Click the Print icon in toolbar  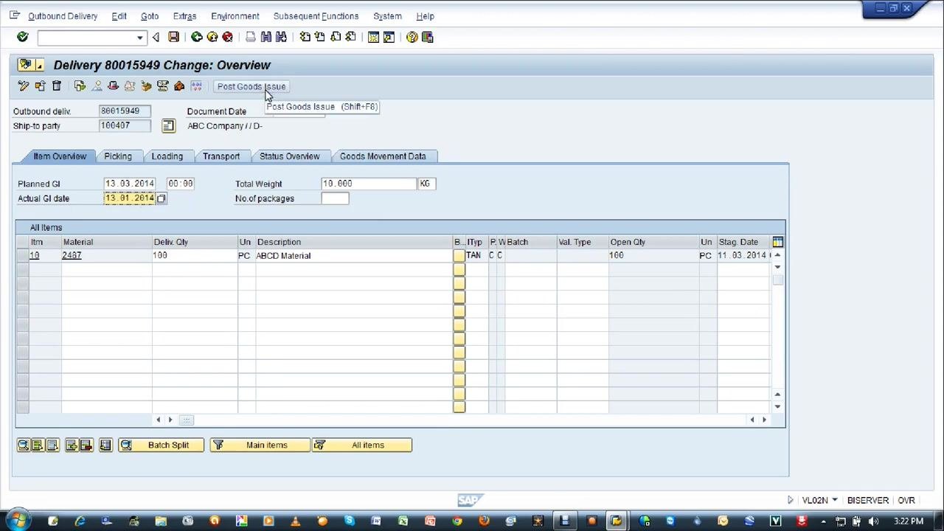click(x=251, y=37)
